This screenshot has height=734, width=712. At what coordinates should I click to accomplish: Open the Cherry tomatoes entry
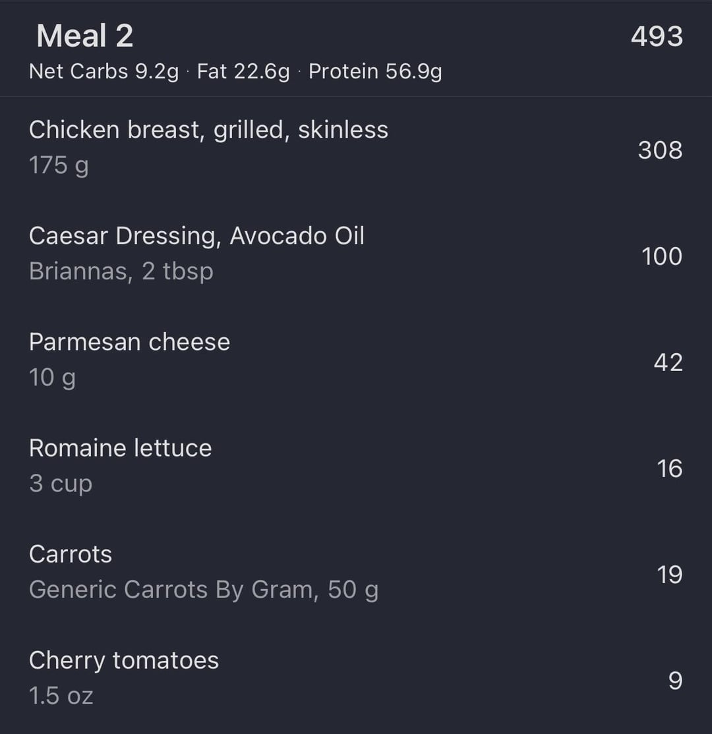click(124, 660)
